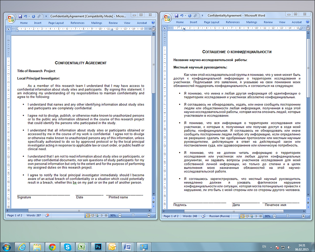Image resolution: width=315 pixels, height=252 pixels.
Task: Open Skype from the taskbar
Action: point(68,247)
